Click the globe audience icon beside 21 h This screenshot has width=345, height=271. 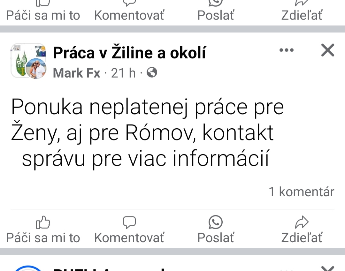pyautogui.click(x=152, y=73)
